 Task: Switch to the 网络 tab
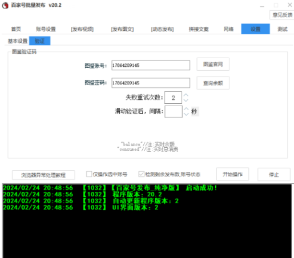(228, 29)
